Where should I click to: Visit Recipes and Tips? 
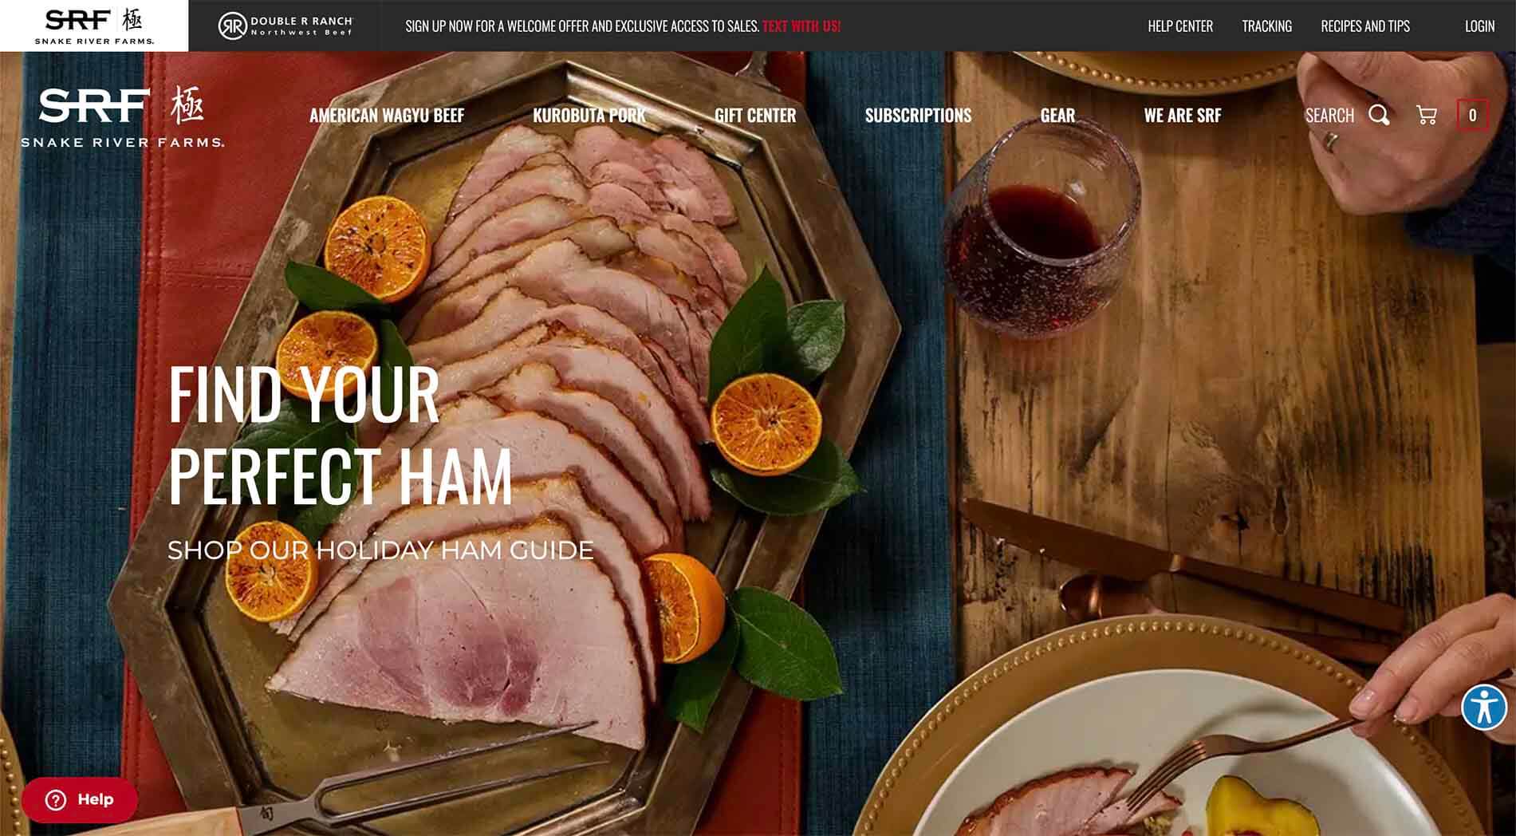coord(1365,26)
